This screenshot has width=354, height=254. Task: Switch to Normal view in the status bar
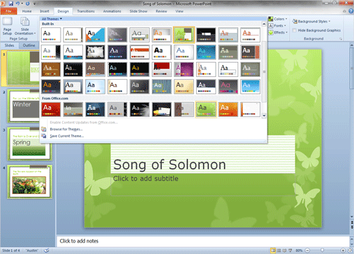273,251
